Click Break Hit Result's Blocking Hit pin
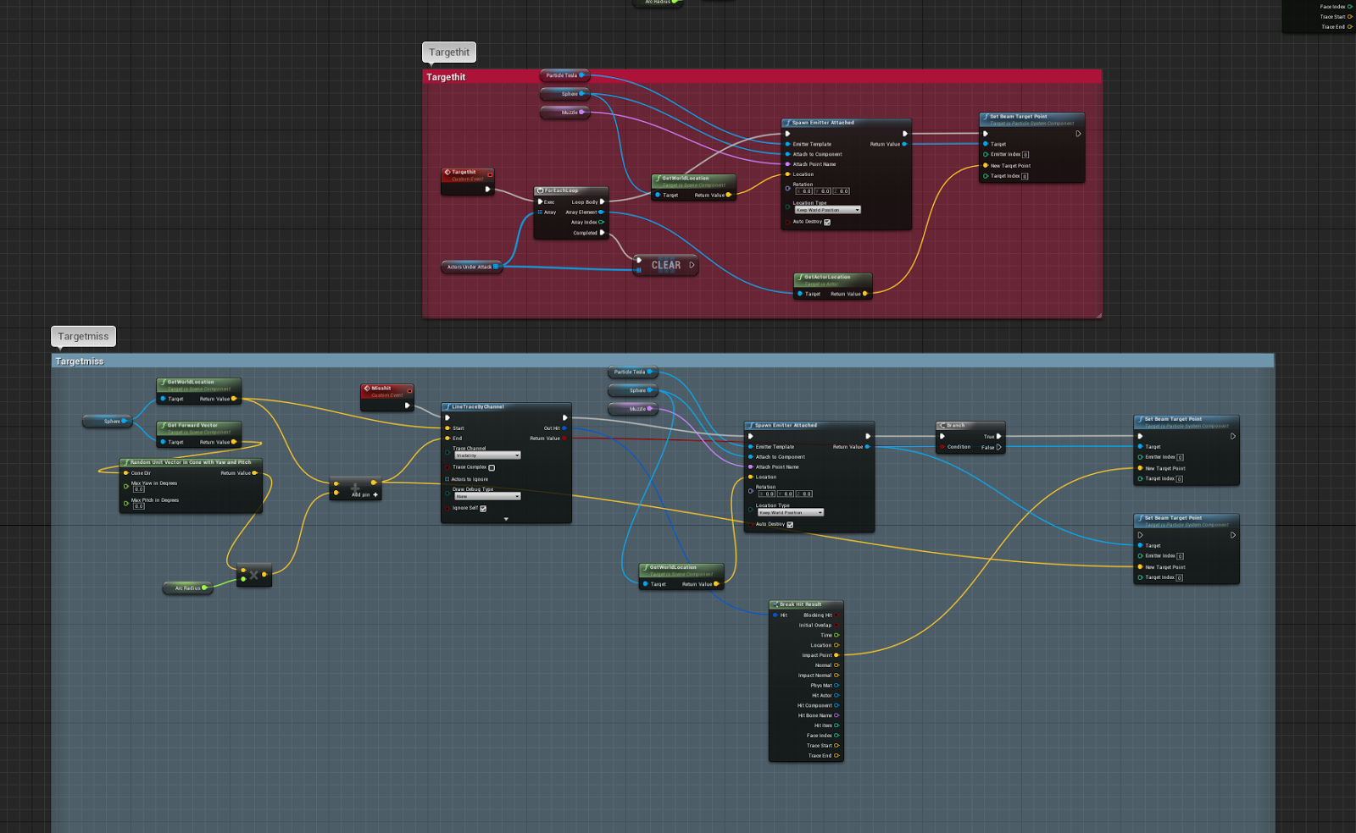This screenshot has height=833, width=1356. 836,615
